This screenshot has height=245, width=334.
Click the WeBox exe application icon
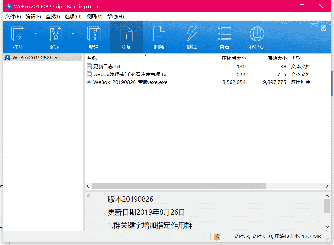[x=89, y=82]
